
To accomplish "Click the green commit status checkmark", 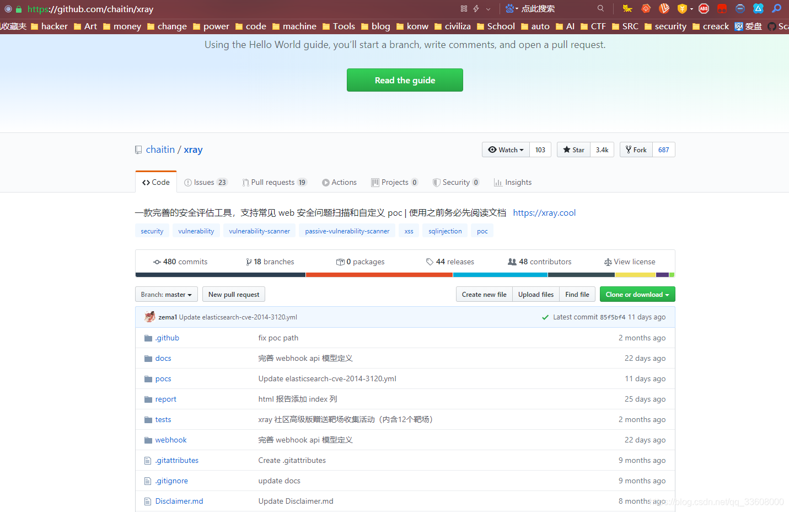I will pos(545,317).
